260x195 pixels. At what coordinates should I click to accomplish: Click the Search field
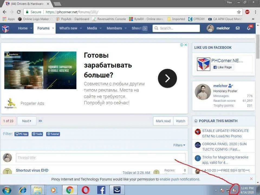pyautogui.click(x=176, y=28)
